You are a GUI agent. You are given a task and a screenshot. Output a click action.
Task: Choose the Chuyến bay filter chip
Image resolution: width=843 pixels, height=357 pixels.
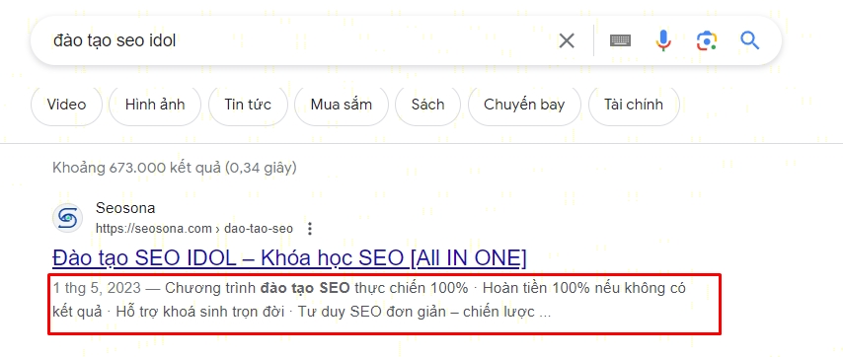tap(524, 105)
